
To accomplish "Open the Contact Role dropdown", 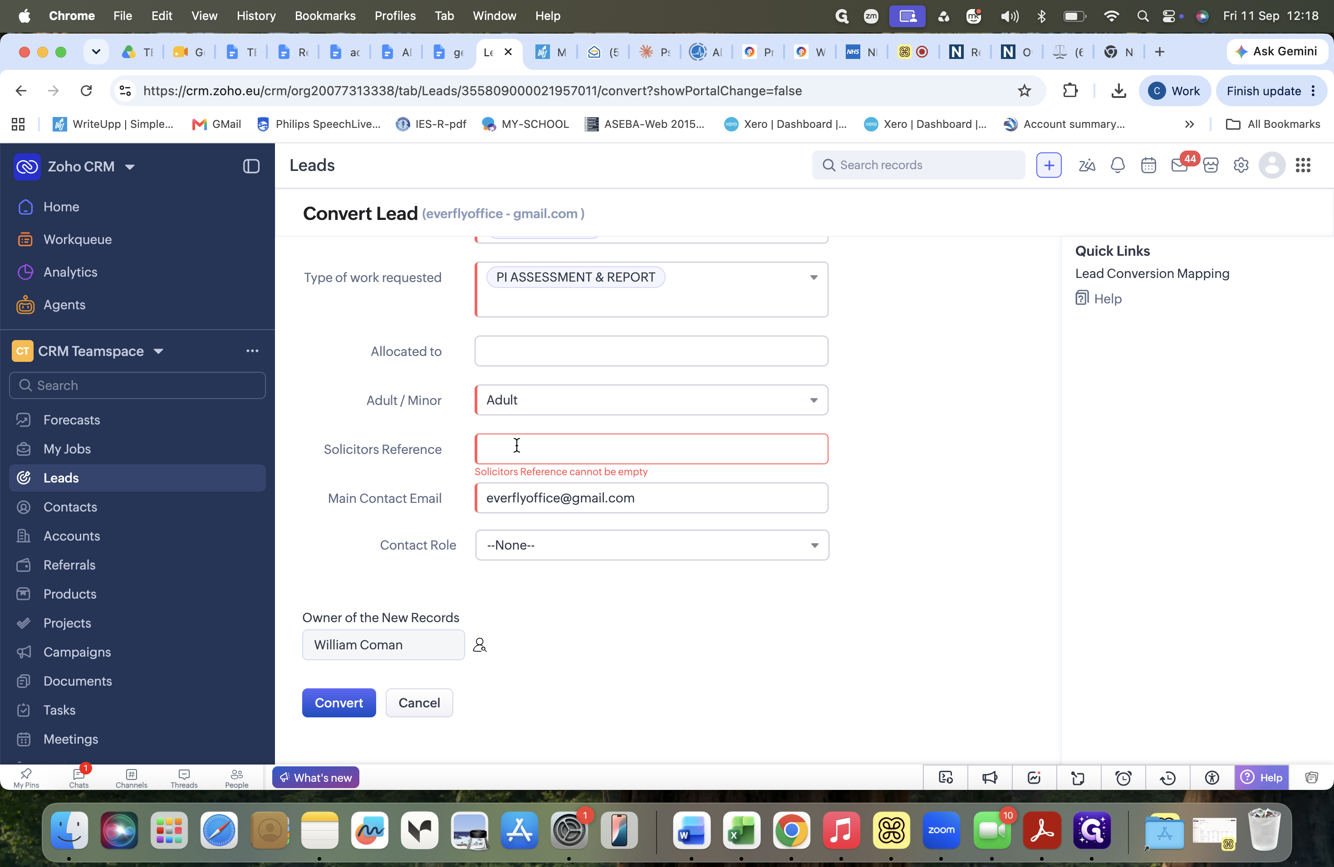I will [814, 545].
